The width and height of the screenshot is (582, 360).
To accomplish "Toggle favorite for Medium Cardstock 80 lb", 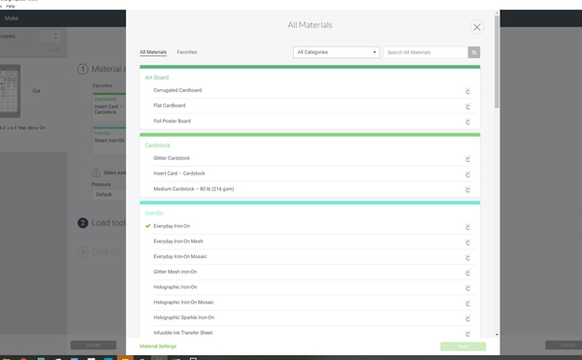I will 468,189.
